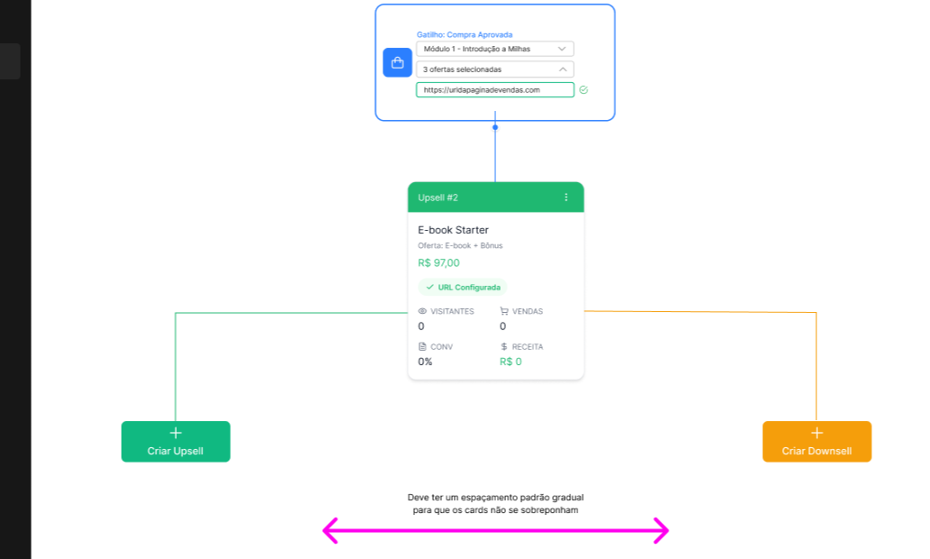Select the green Upsell #2 card header
Image resolution: width=930 pixels, height=559 pixels.
[x=487, y=197]
